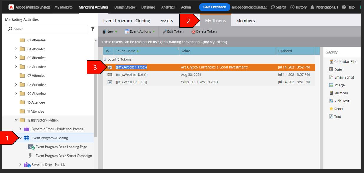Click the Number token type icon

point(331,93)
